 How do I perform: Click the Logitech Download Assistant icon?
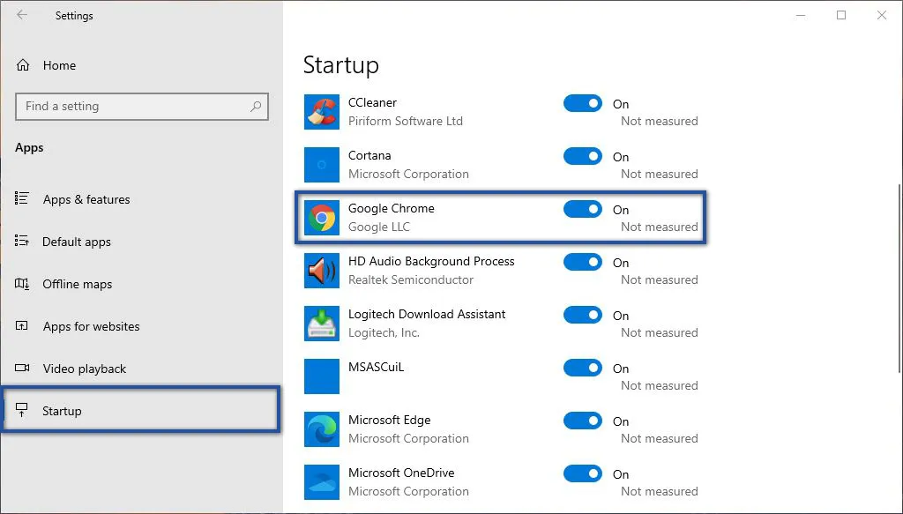(321, 323)
